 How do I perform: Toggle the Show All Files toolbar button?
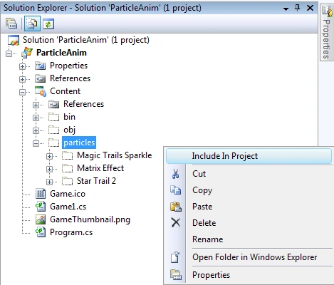(32, 24)
